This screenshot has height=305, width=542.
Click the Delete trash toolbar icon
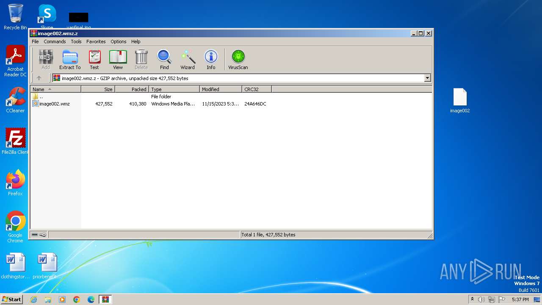(141, 59)
